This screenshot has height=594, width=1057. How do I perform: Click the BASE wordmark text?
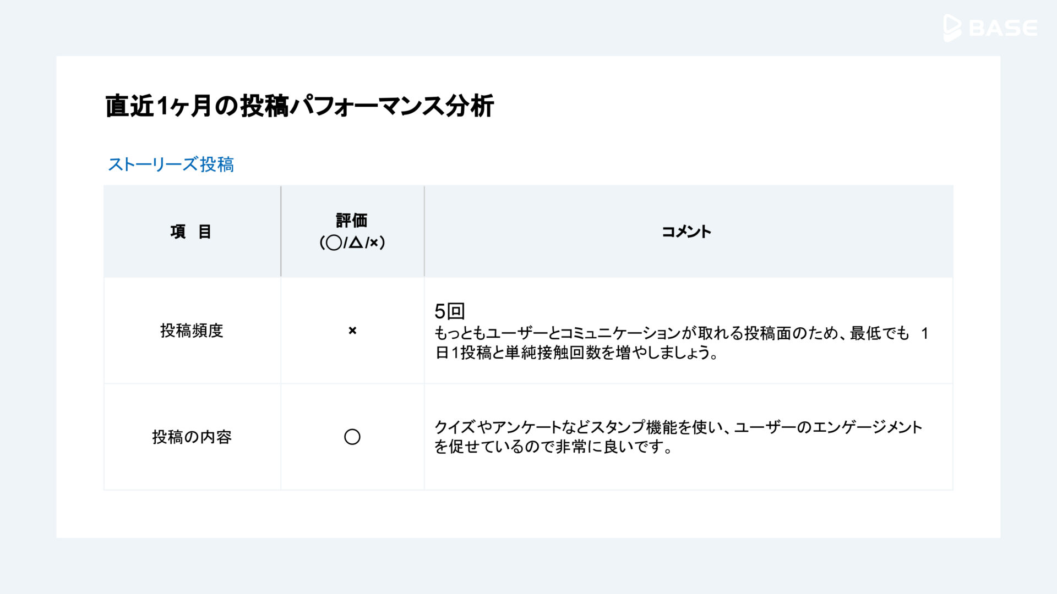[x=1003, y=28]
